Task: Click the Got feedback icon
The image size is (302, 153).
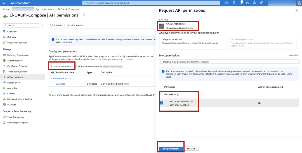Action: pyautogui.click(x=69, y=25)
